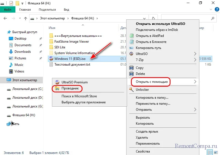Click the search box
This screenshot has width=220, height=155.
pos(189,18)
